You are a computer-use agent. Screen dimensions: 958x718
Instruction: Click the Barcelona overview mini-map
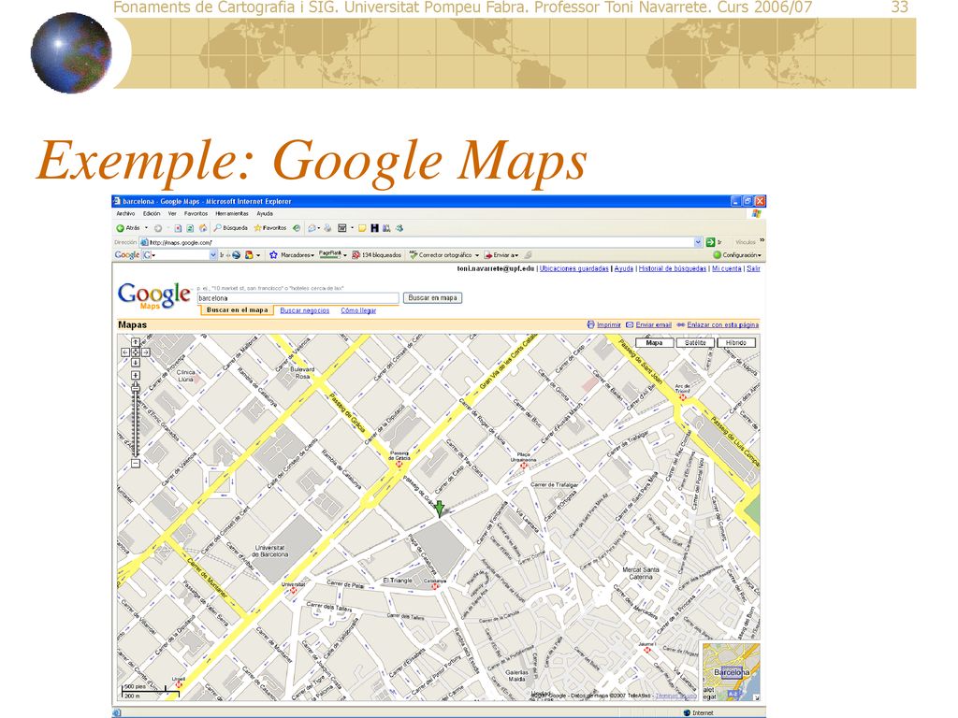point(731,671)
